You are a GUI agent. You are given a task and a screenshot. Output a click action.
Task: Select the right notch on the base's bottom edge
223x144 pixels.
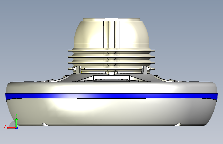(177, 125)
